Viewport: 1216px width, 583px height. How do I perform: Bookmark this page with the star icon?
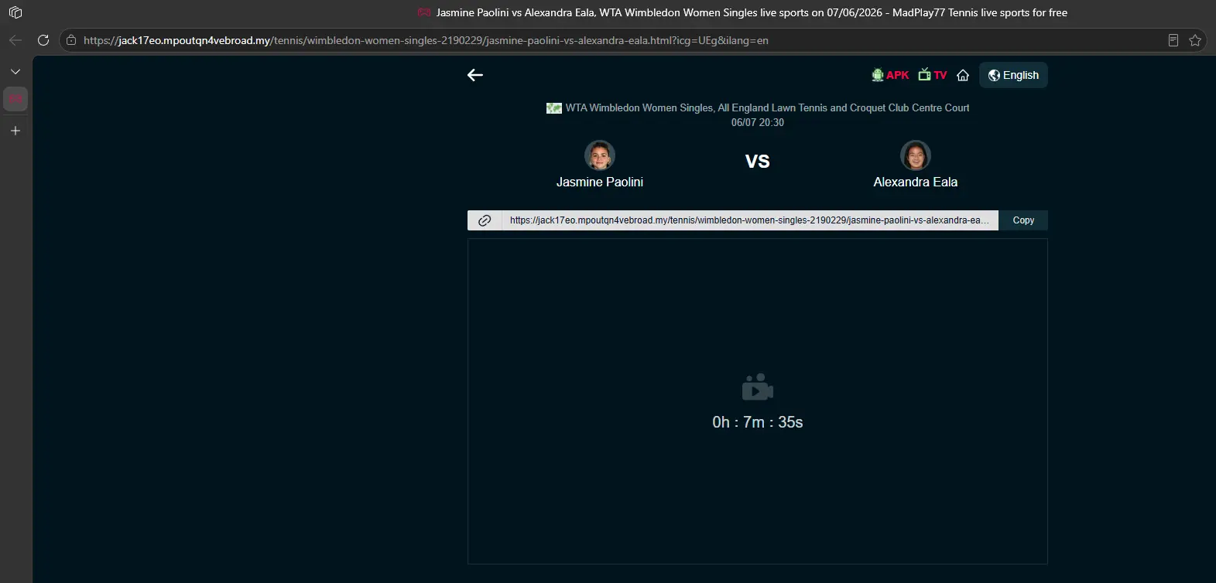[1195, 40]
